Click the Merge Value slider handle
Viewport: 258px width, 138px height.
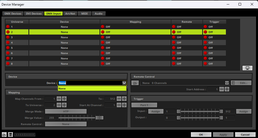[99, 118]
